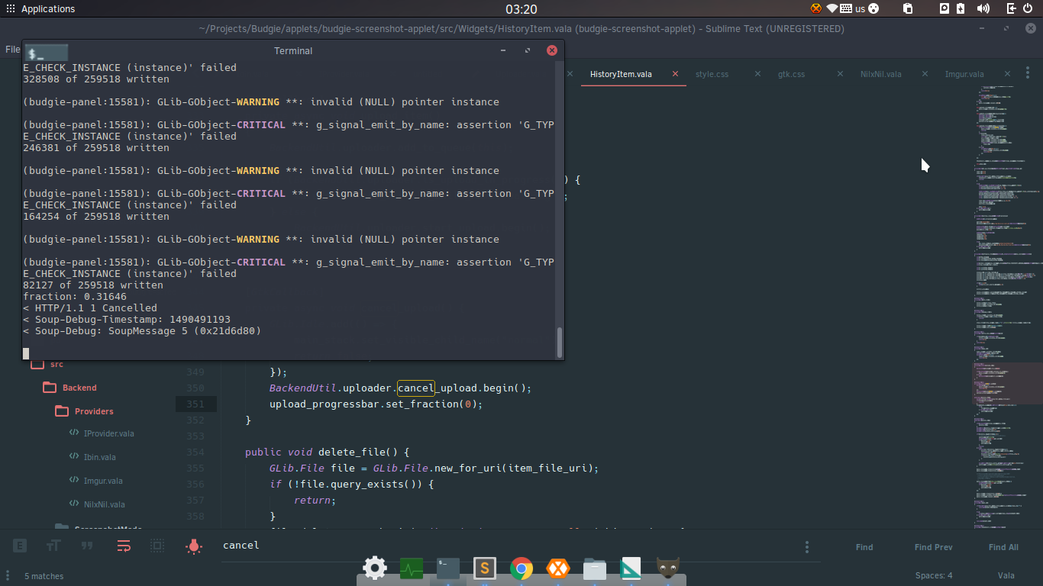Click line number 351 in gutter
Screen dimensions: 1043x586
(x=195, y=404)
